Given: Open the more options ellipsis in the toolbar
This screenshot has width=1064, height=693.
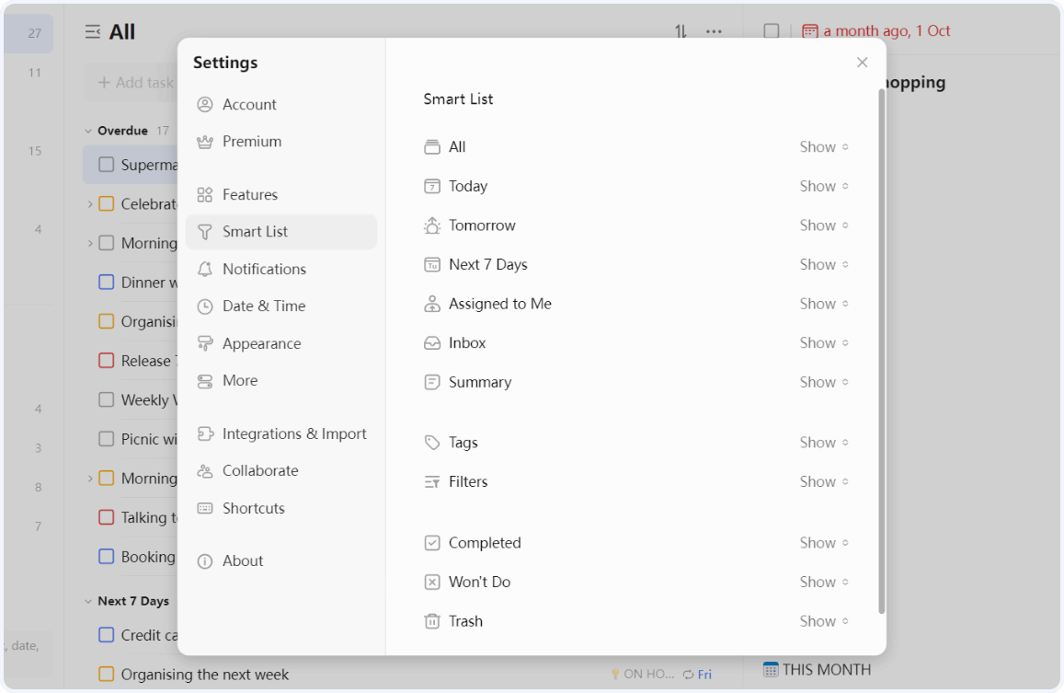Looking at the screenshot, I should pyautogui.click(x=714, y=30).
